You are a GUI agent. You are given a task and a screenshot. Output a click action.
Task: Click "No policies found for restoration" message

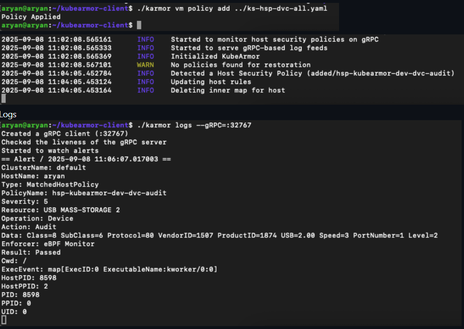pyautogui.click(x=241, y=65)
